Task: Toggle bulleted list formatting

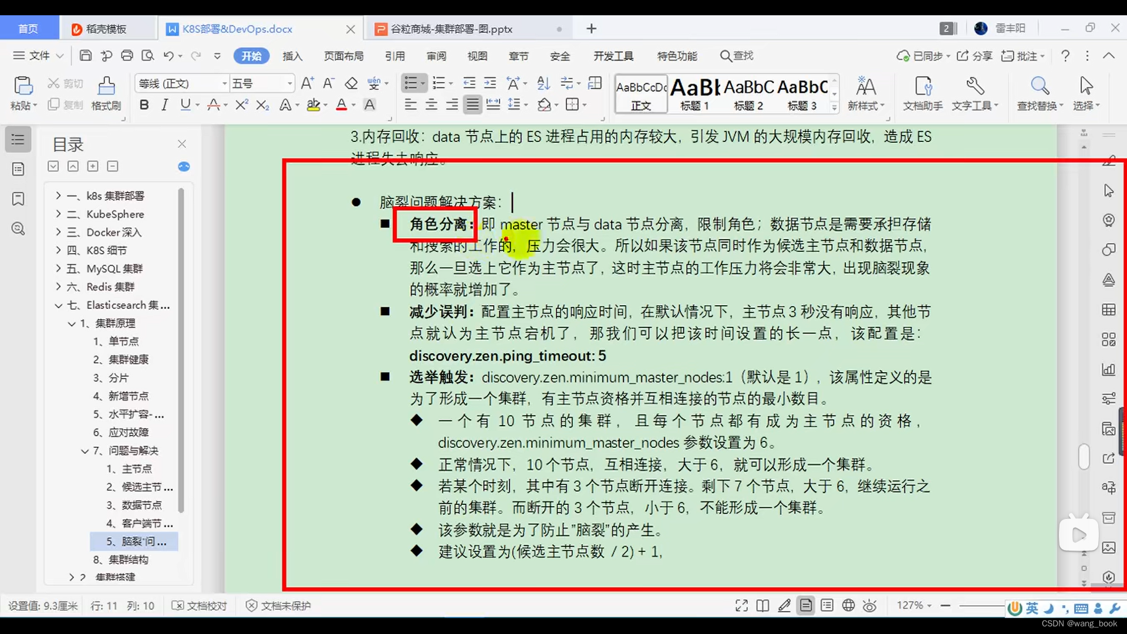Action: click(x=411, y=83)
